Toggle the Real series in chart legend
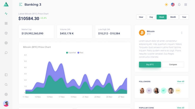195x109 pixels. pyautogui.click(x=80, y=53)
